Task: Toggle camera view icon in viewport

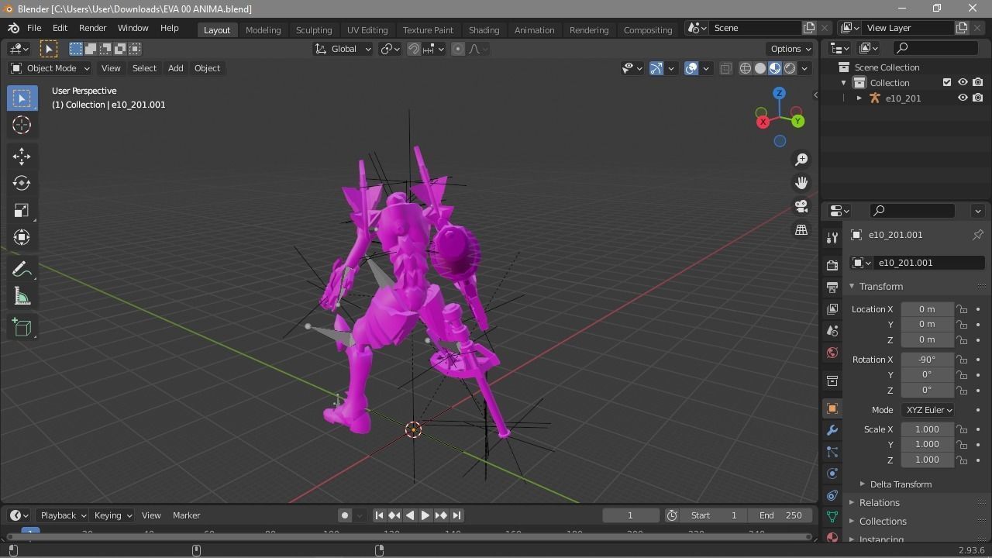Action: point(801,206)
